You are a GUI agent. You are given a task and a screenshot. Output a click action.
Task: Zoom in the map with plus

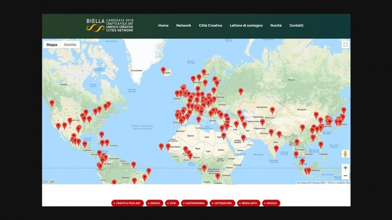(345, 168)
